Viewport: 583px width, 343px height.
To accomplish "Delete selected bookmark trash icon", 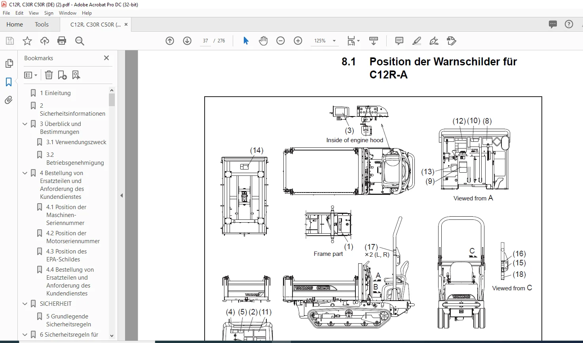I will [49, 75].
